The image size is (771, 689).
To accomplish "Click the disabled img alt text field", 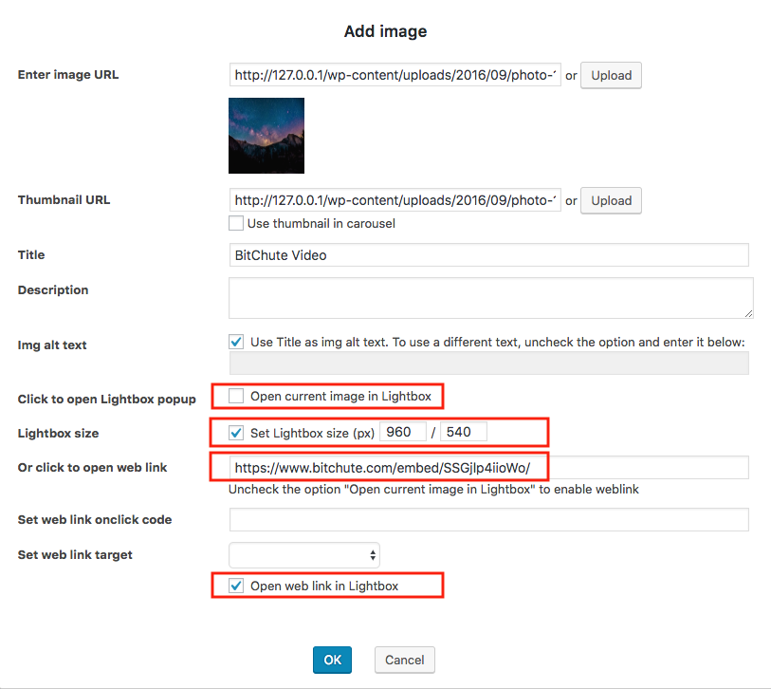I will click(488, 363).
